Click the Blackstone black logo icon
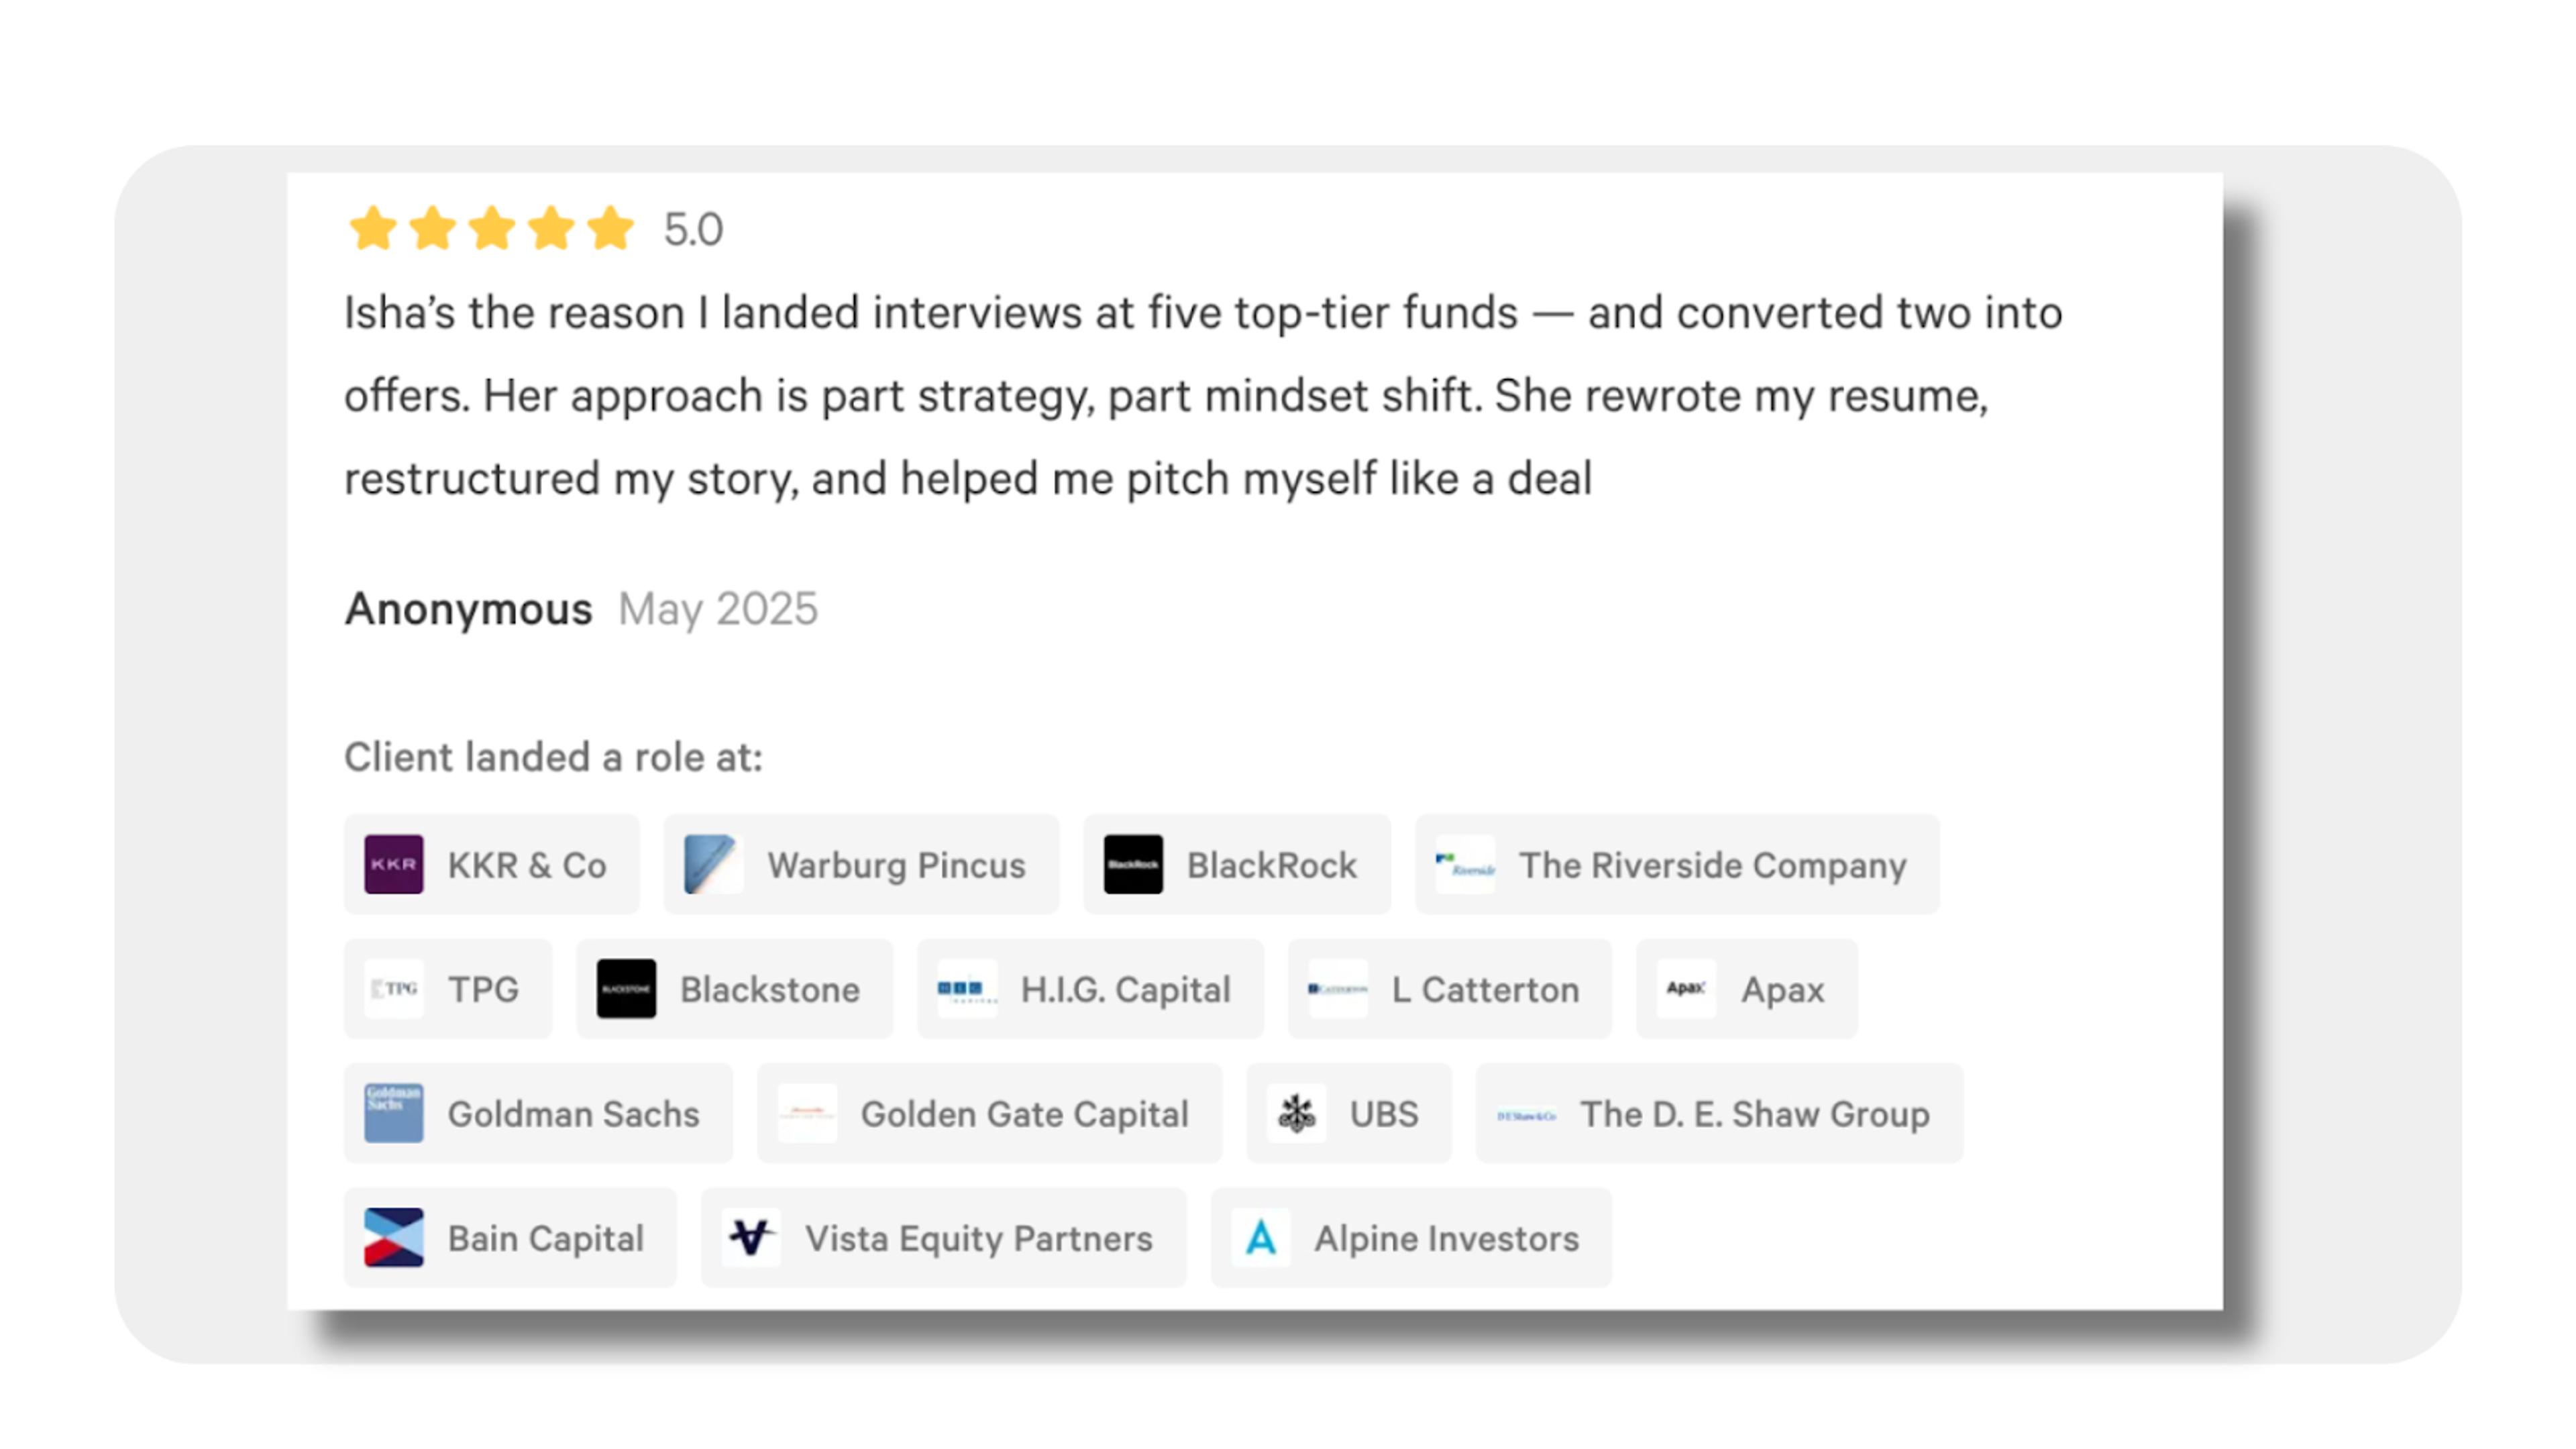The height and width of the screenshot is (1449, 2576). click(626, 989)
